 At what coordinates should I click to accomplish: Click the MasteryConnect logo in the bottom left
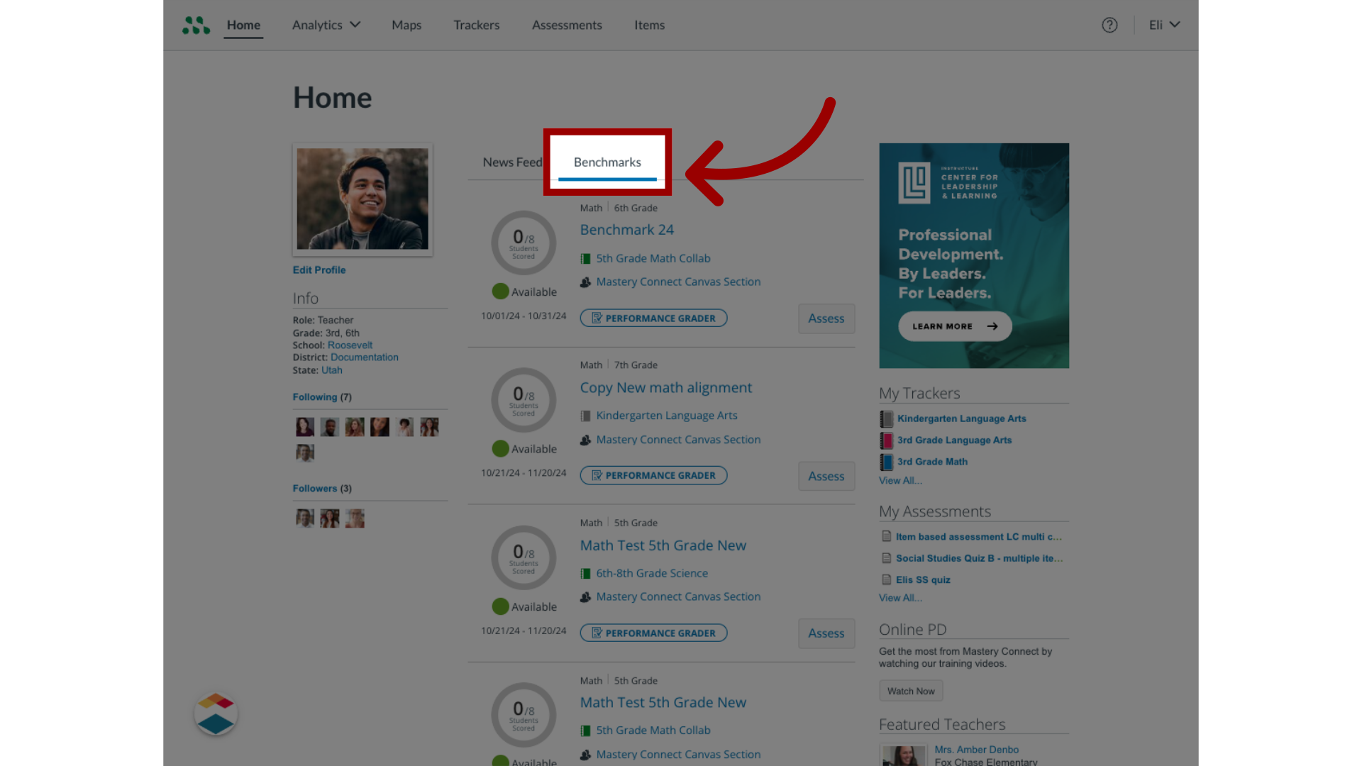tap(215, 713)
